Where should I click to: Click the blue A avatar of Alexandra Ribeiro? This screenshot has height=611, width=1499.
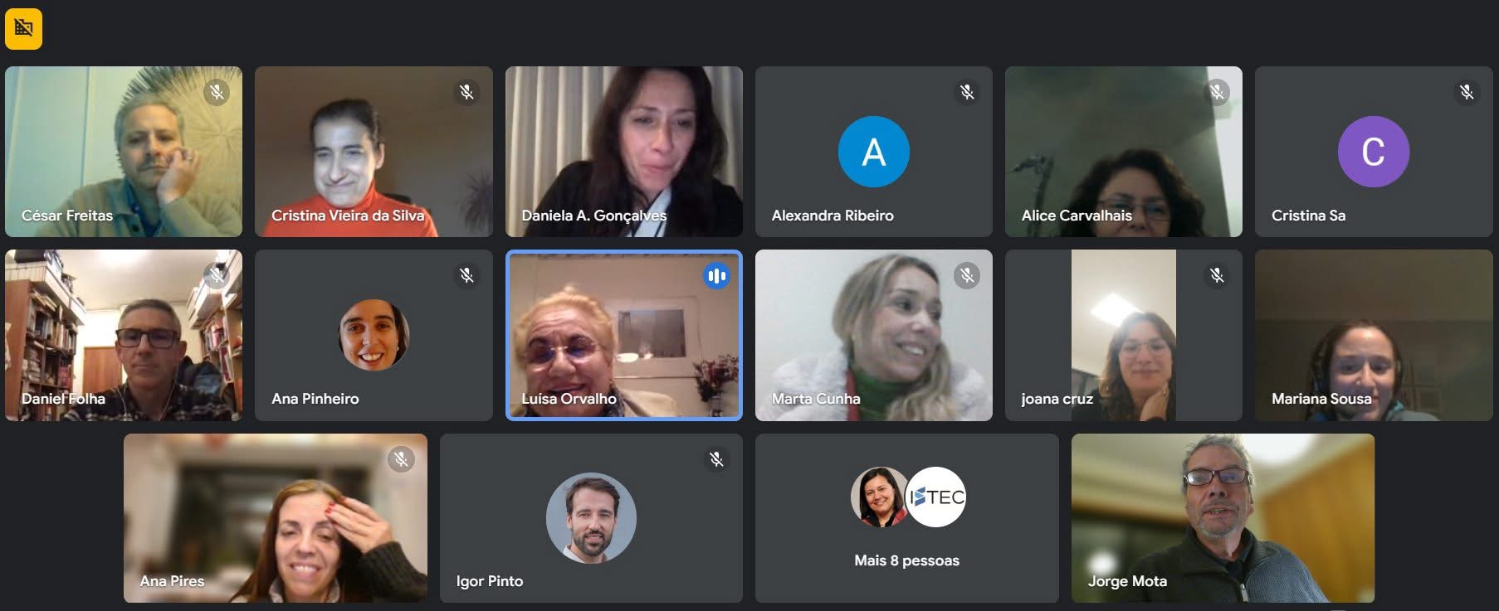click(874, 152)
